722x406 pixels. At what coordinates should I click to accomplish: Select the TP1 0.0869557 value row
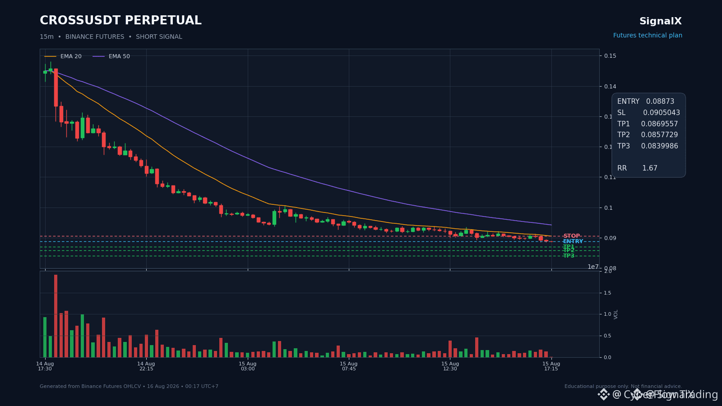(648, 124)
